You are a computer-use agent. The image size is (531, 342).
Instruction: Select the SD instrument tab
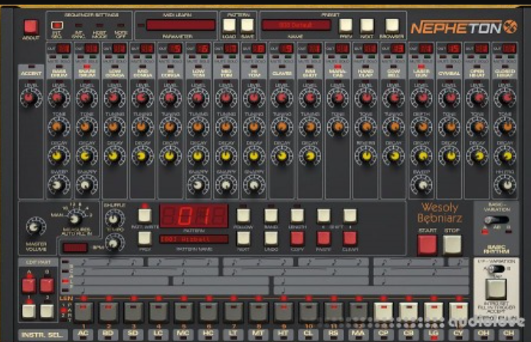tap(133, 334)
